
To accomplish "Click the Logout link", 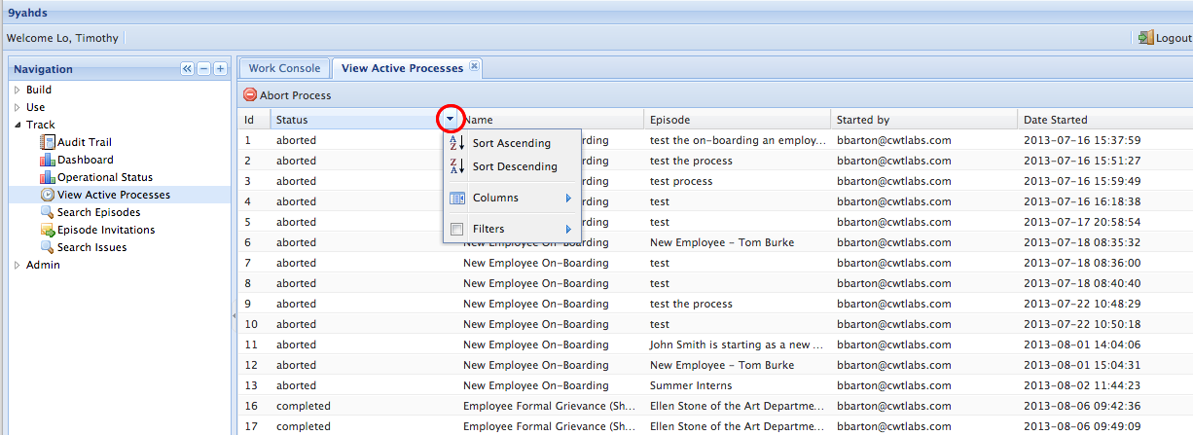I will coord(1165,38).
